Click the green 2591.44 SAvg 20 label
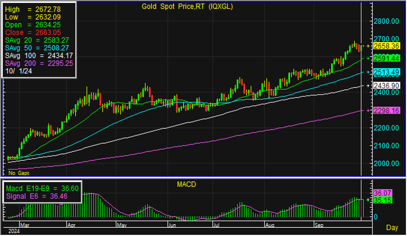Viewport: 407px width, 236px height. 386,59
